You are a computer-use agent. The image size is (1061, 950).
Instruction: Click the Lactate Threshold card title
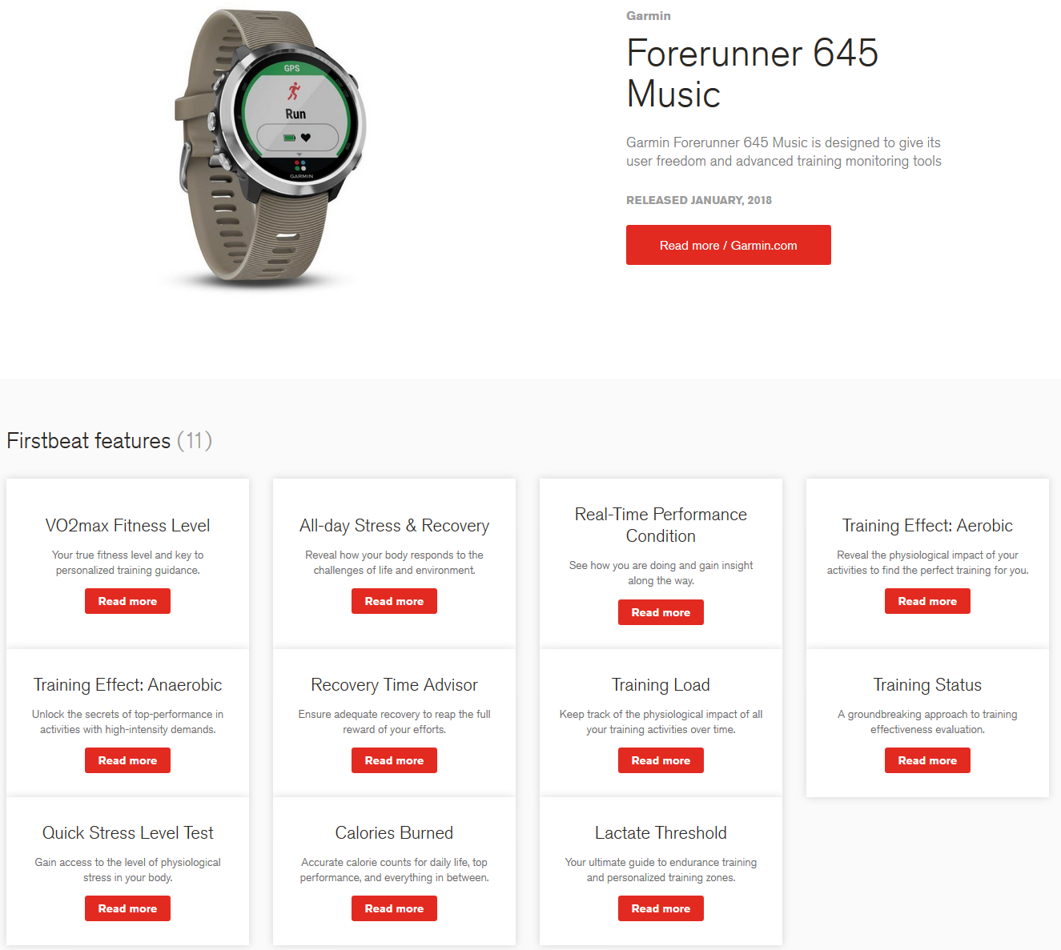point(661,833)
